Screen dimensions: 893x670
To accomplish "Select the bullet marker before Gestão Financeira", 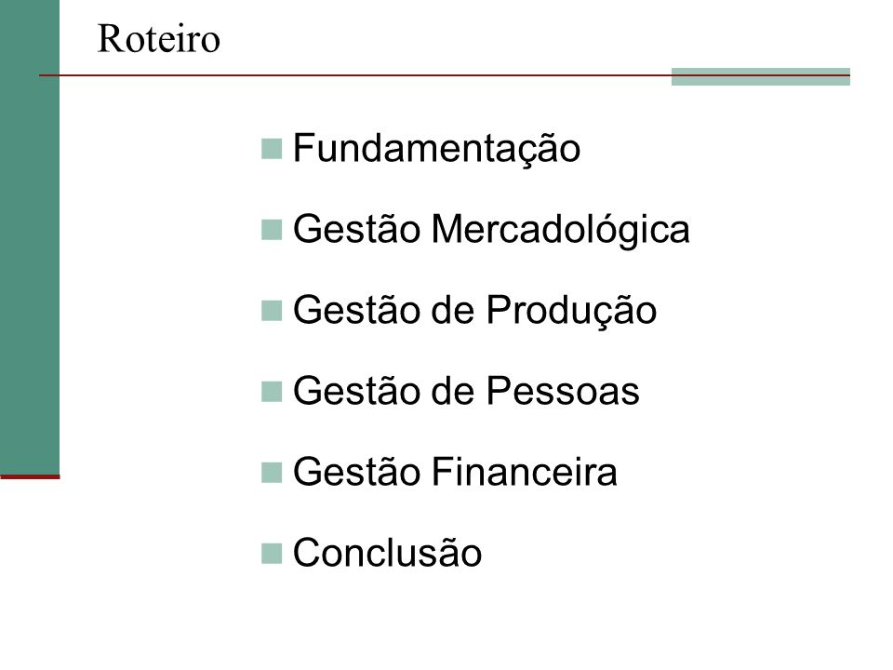I will point(272,473).
